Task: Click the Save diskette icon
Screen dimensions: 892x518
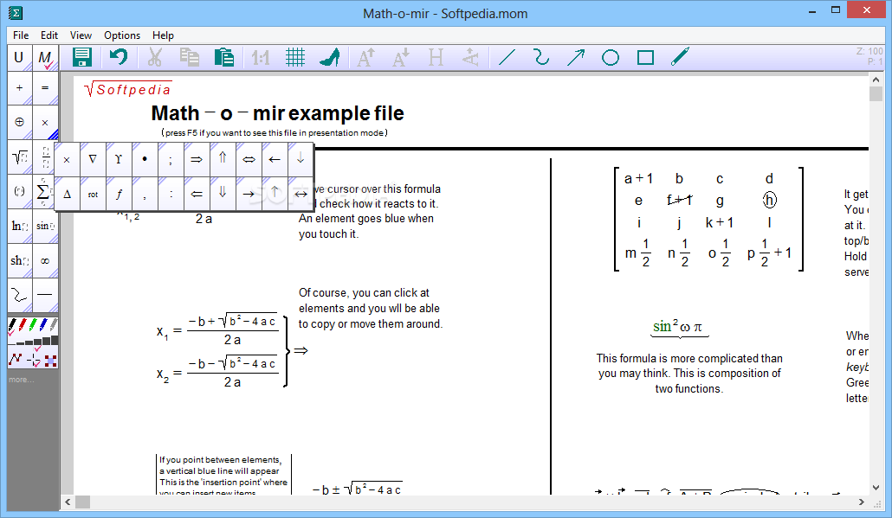Action: coord(82,57)
